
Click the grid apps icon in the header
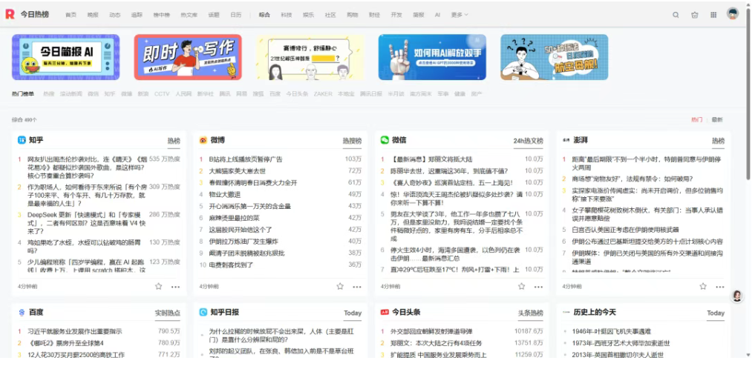click(x=713, y=15)
